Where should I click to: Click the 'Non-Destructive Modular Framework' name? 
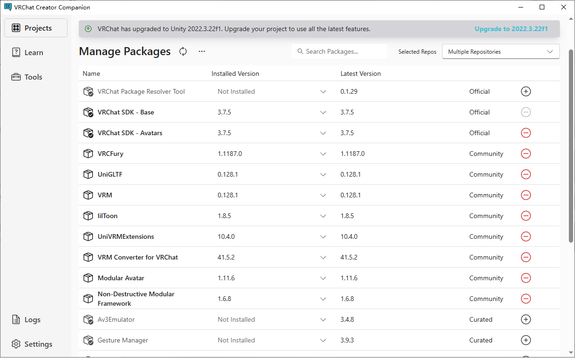(x=136, y=299)
